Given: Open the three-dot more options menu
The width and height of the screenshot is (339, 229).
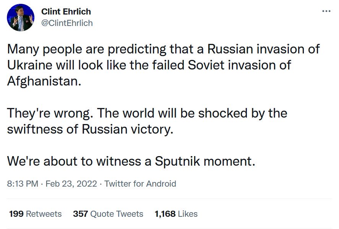Looking at the screenshot, I should (326, 11).
